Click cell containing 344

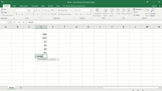(41, 34)
